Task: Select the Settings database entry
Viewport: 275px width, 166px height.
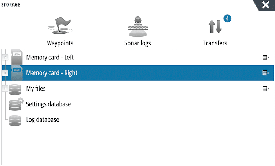Action: [x=48, y=104]
